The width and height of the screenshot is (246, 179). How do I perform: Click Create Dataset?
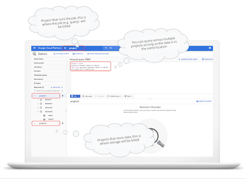pyautogui.click(x=204, y=101)
